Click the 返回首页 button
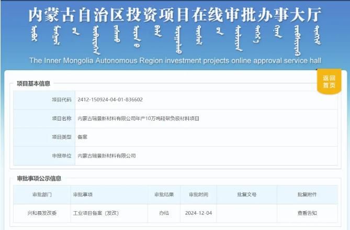The image size is (350, 230). click(x=329, y=82)
